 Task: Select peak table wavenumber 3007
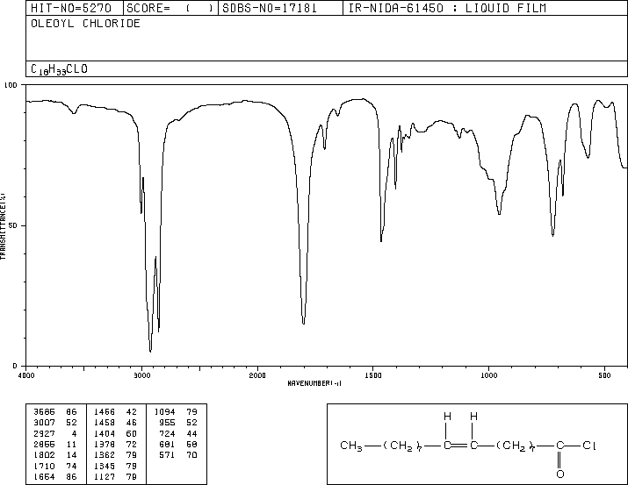coord(45,423)
